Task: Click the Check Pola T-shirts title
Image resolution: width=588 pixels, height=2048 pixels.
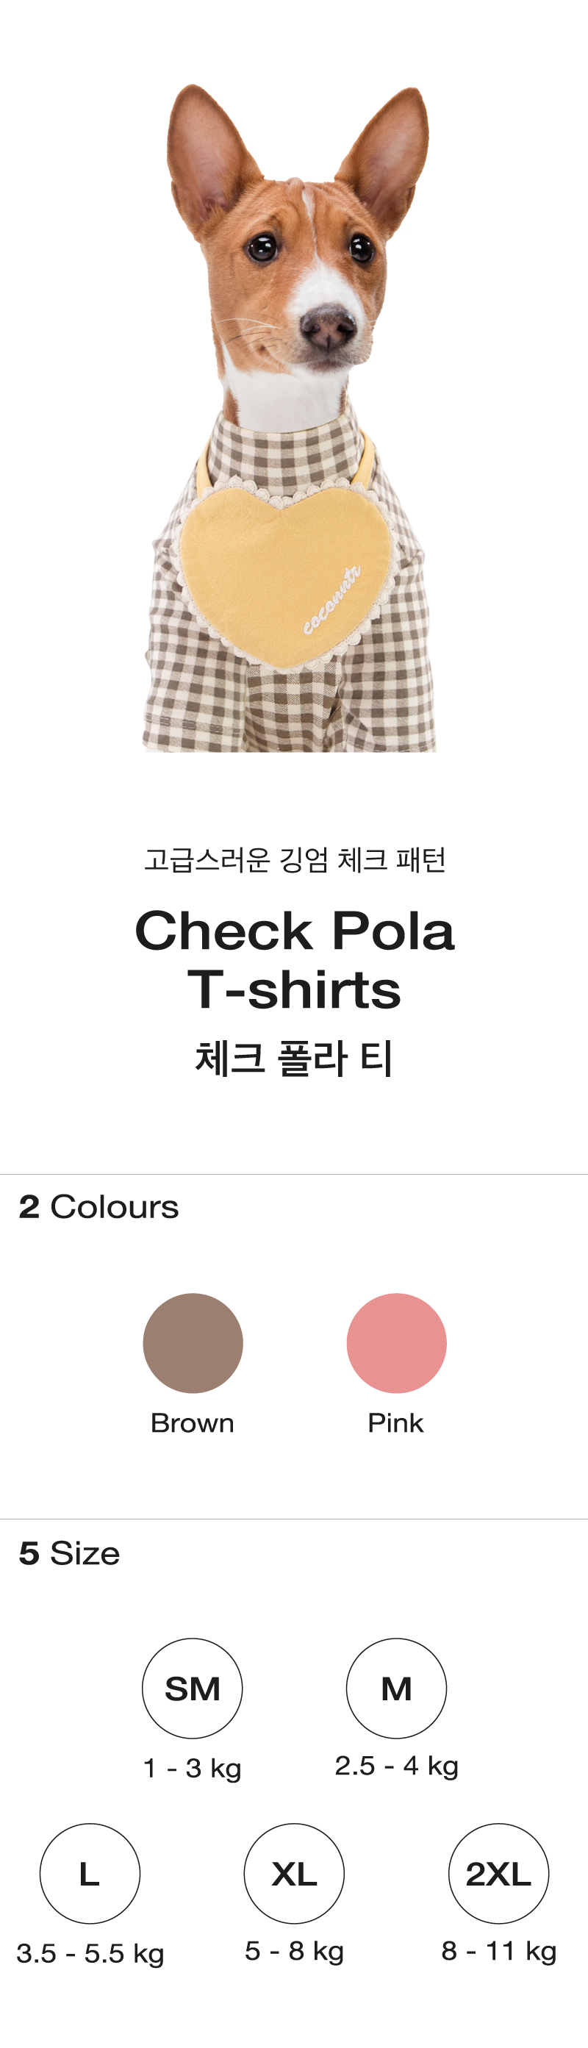Action: pyautogui.click(x=294, y=959)
